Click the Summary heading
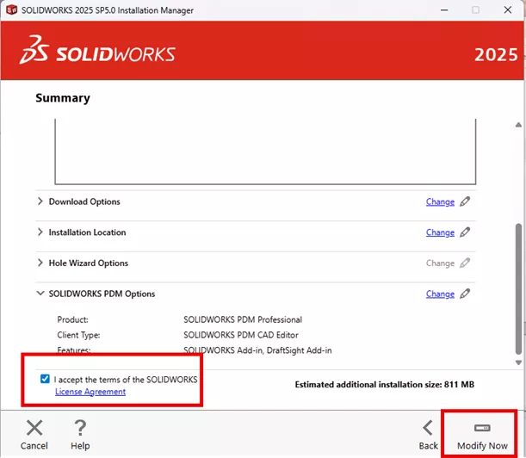Image resolution: width=526 pixels, height=458 pixels. (63, 98)
